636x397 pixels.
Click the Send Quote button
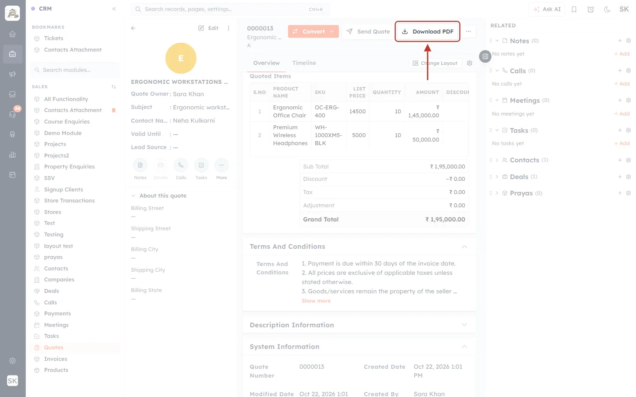pos(368,31)
